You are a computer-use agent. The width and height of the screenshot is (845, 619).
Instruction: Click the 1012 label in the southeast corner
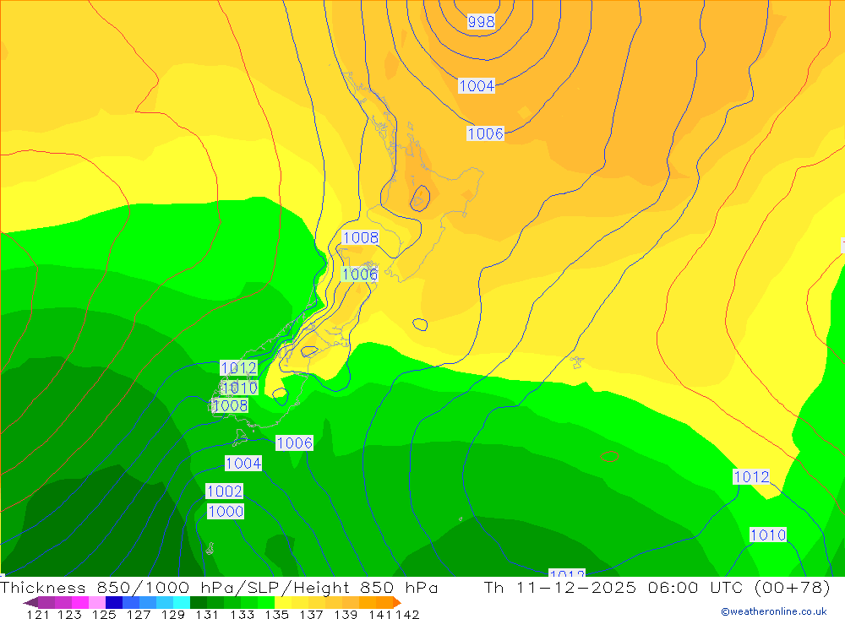point(751,477)
